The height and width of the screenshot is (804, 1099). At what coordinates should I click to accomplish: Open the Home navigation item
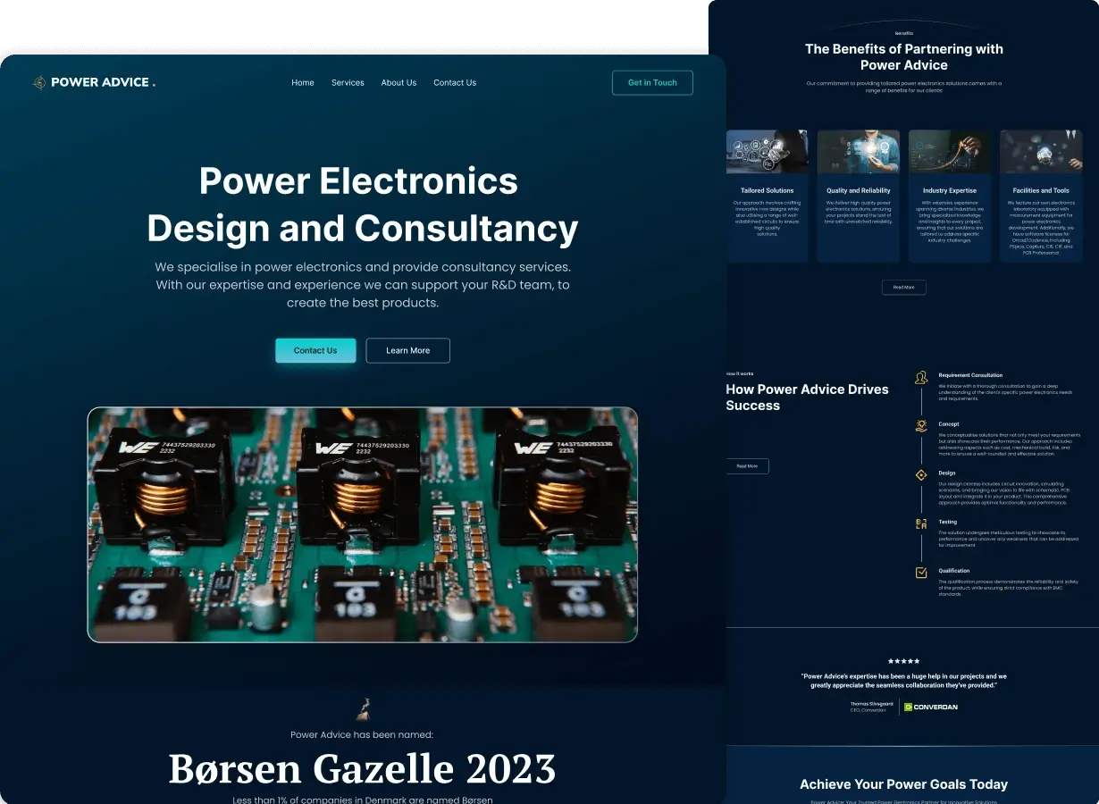302,82
